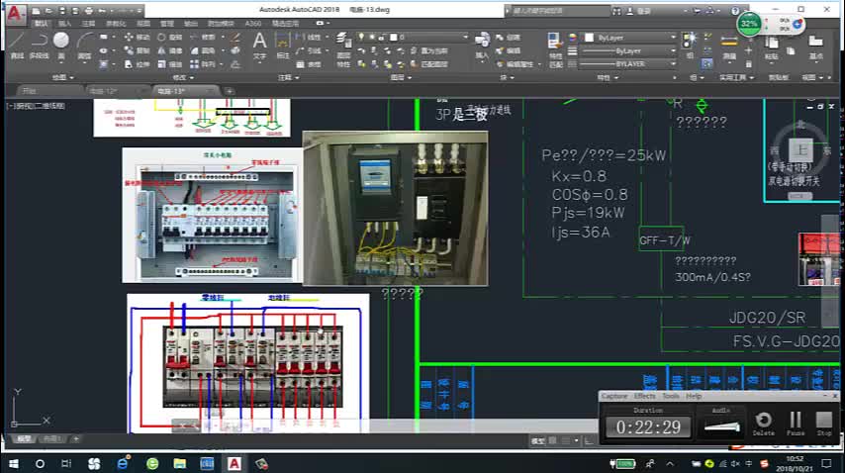Click Stop in the recorder window
845x473 pixels.
point(824,424)
